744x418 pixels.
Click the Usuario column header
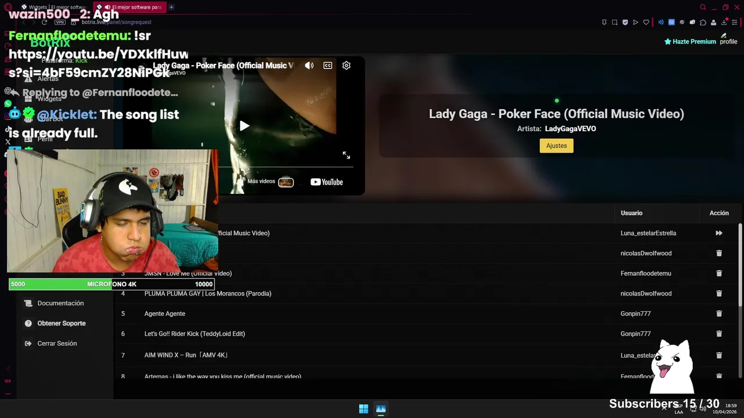(x=631, y=213)
